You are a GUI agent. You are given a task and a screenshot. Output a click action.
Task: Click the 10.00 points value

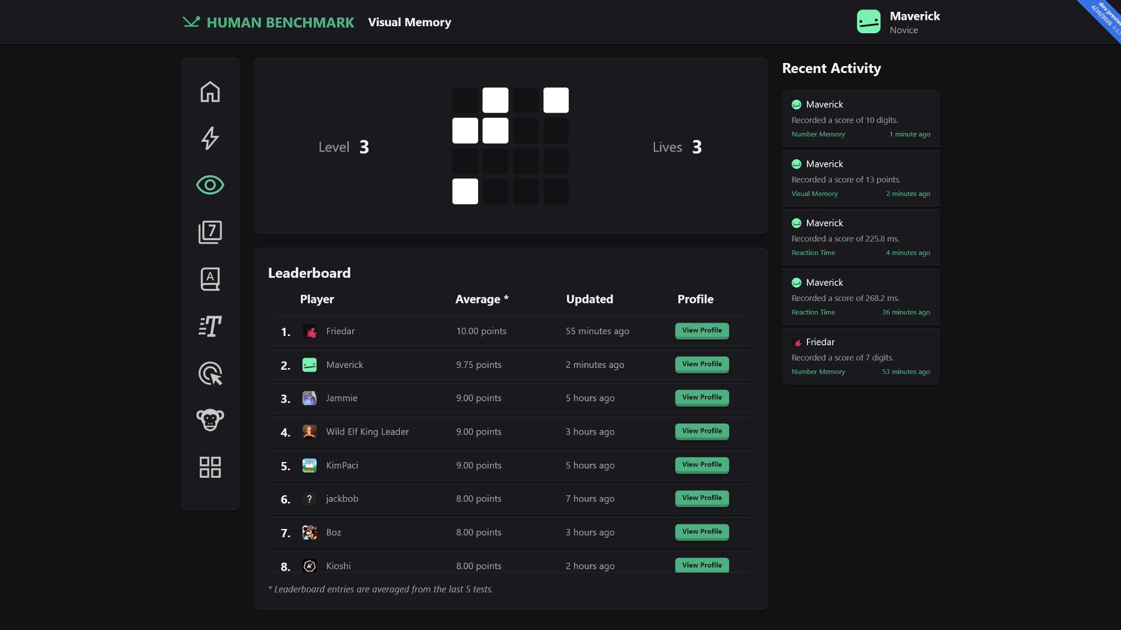tap(481, 331)
